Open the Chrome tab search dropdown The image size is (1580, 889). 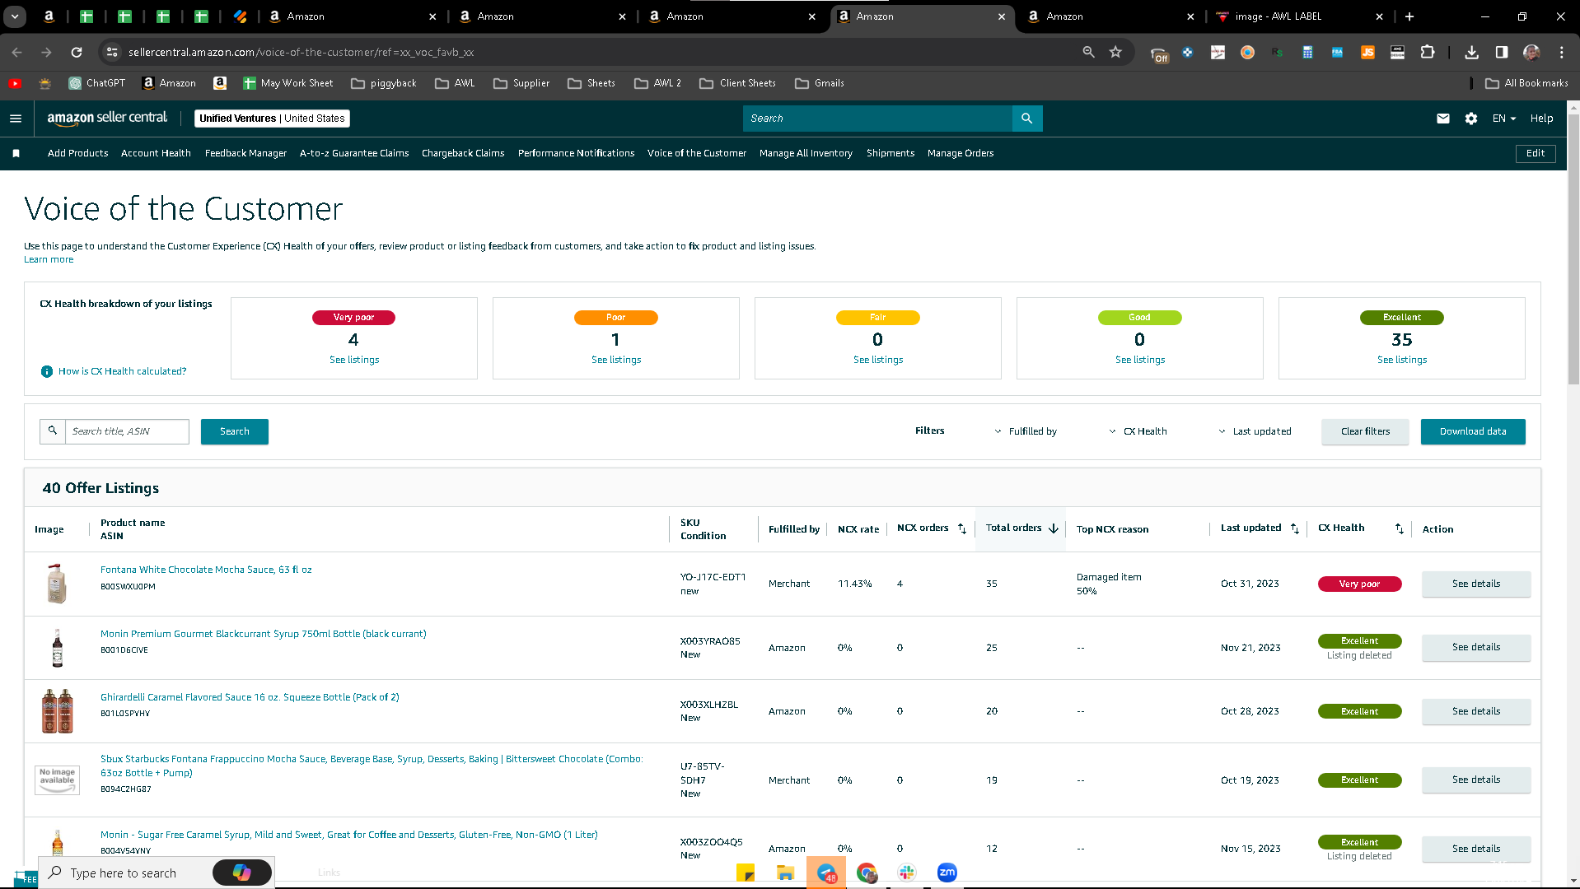pyautogui.click(x=15, y=16)
